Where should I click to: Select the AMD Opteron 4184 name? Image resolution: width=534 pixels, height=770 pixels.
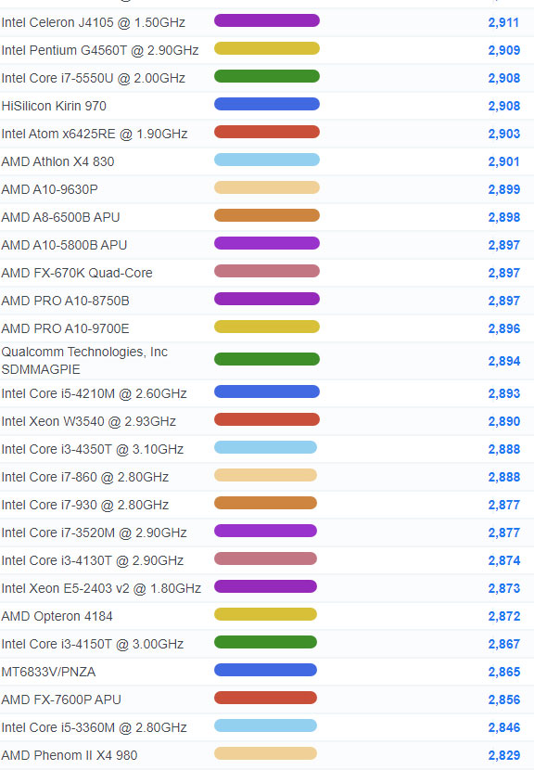click(57, 616)
